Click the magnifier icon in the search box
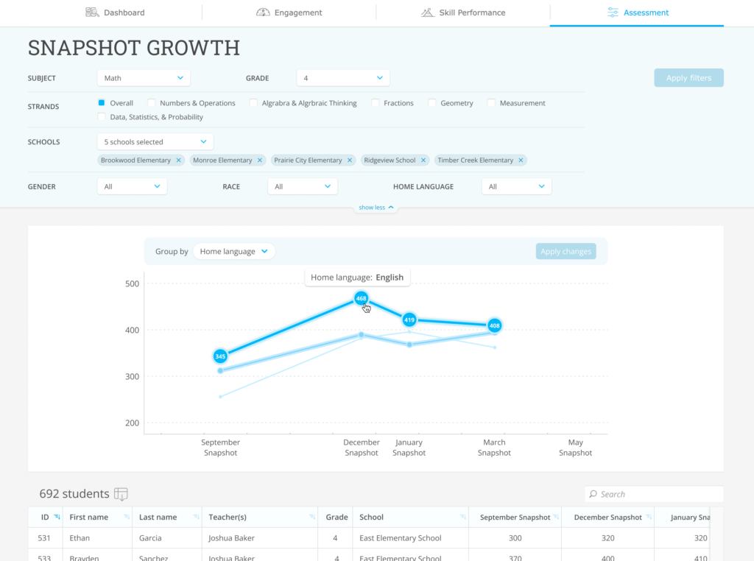The height and width of the screenshot is (561, 754). point(593,493)
